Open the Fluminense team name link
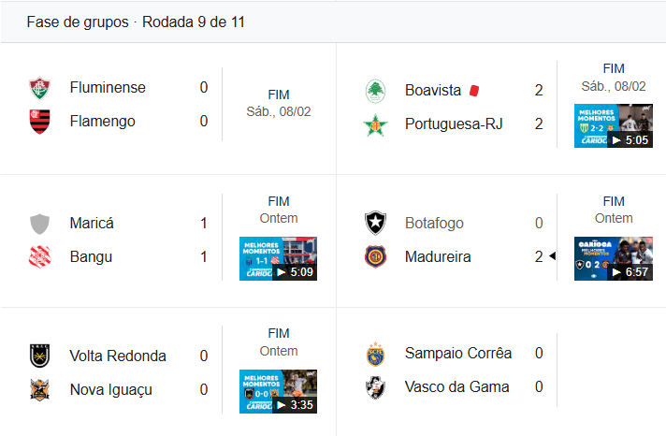The width and height of the screenshot is (666, 436). click(x=108, y=88)
